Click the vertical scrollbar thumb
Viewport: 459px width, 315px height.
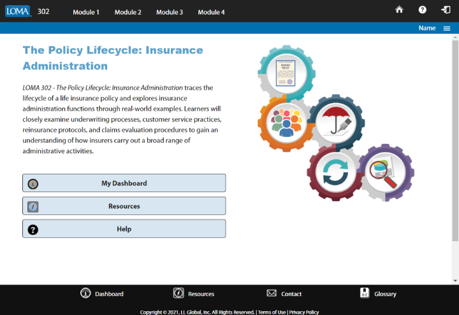(455, 141)
